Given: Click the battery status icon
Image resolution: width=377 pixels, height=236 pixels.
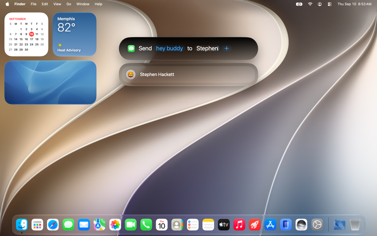Looking at the screenshot, I should point(299,4).
